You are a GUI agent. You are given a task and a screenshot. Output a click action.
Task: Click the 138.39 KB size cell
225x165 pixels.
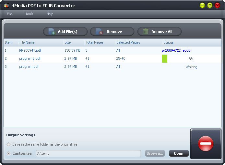(72, 50)
